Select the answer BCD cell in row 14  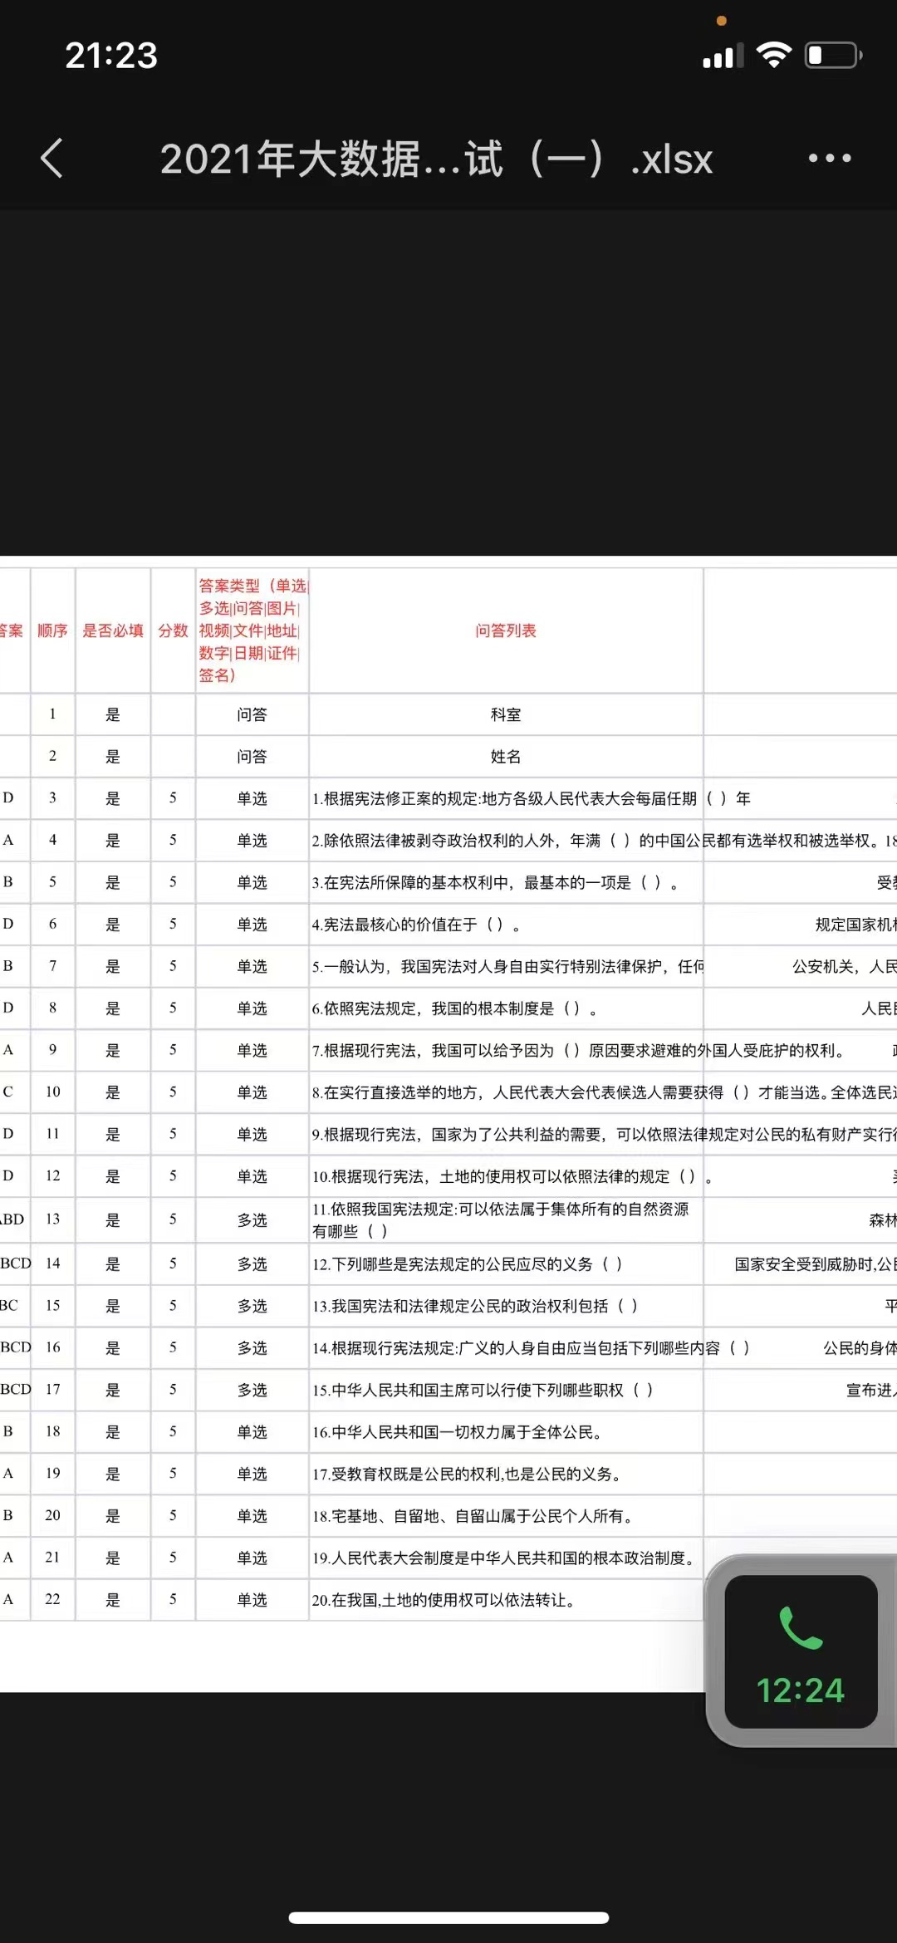pos(15,1263)
